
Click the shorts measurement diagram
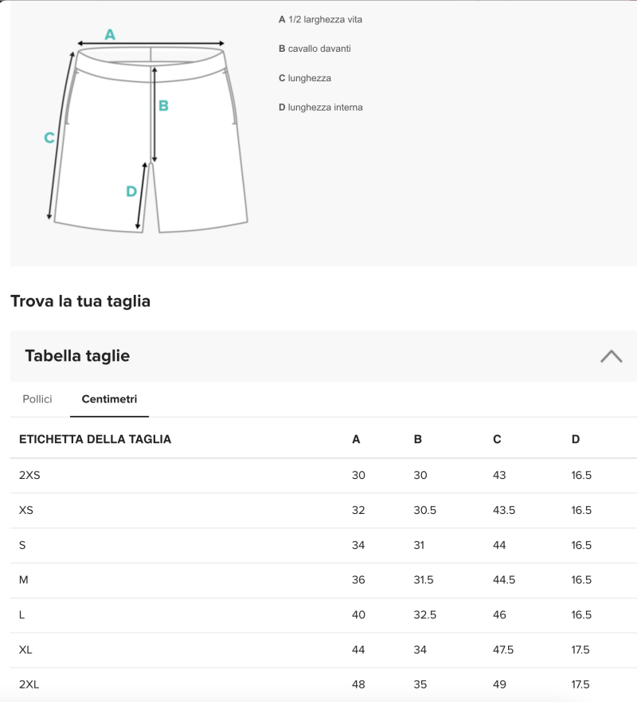pos(151,135)
